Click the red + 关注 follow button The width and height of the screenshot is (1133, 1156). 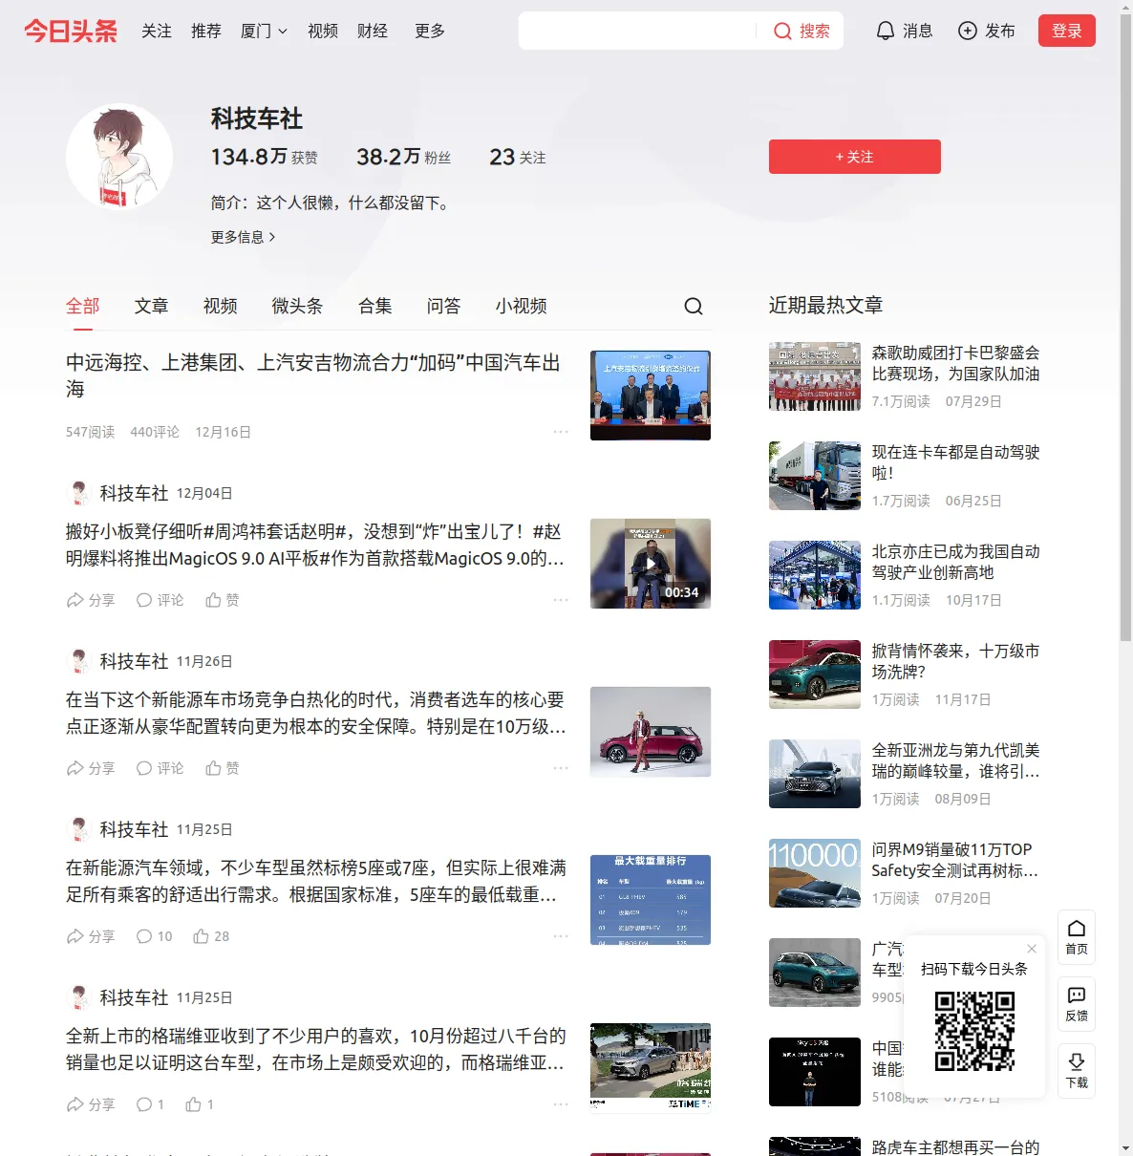[x=855, y=157]
